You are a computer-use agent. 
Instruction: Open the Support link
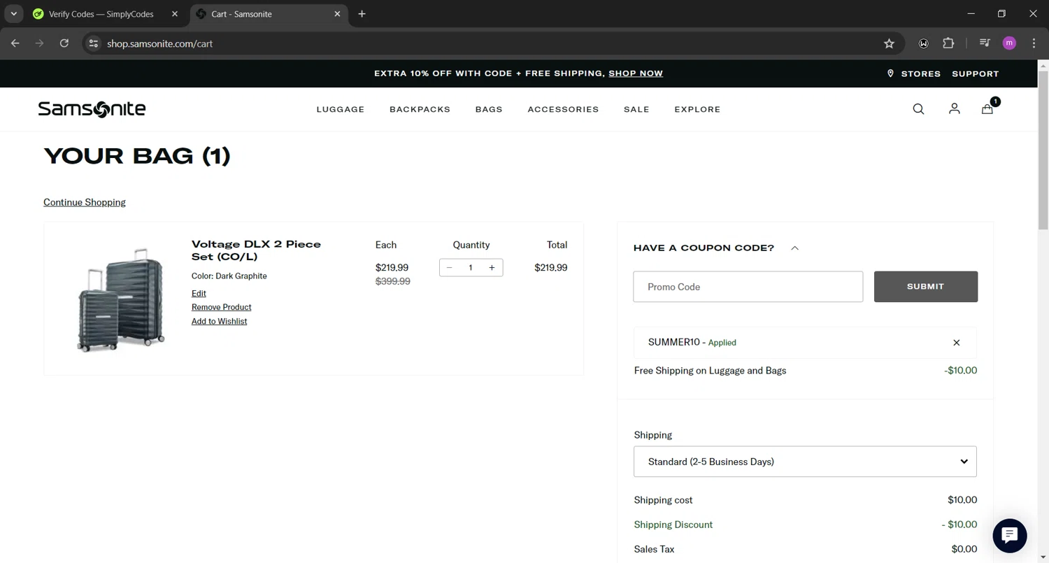click(975, 73)
